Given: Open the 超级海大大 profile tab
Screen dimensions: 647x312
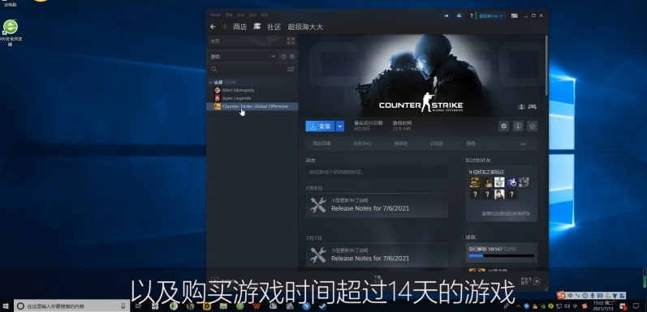Looking at the screenshot, I should pos(305,27).
